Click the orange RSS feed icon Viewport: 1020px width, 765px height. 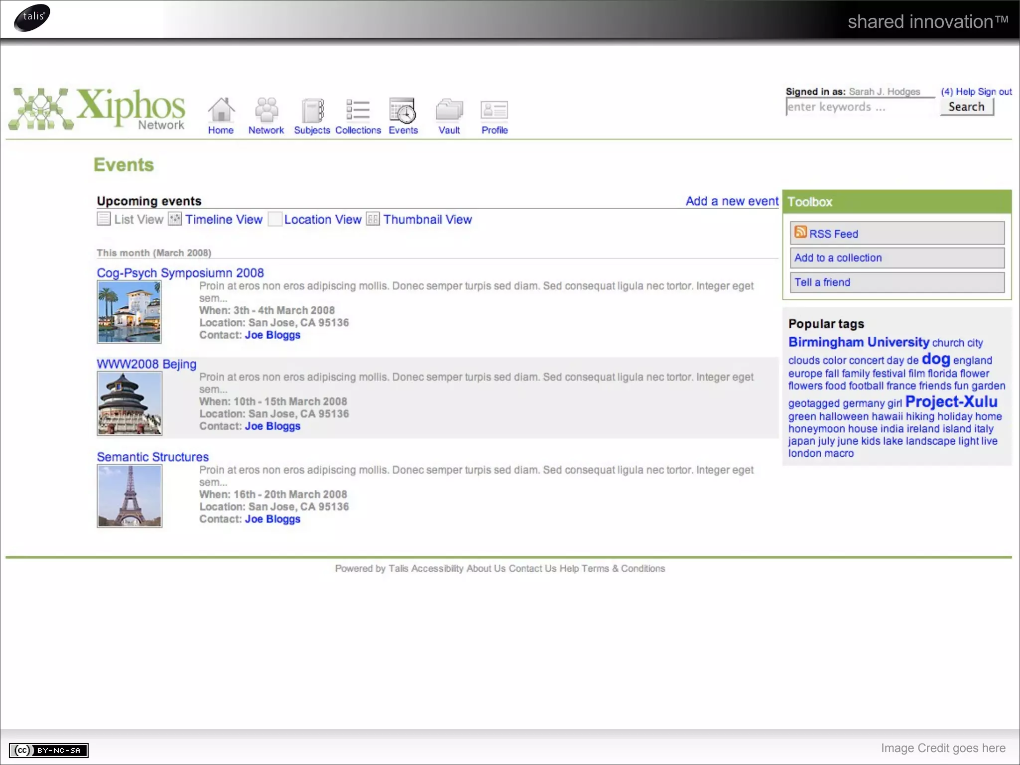click(x=800, y=232)
